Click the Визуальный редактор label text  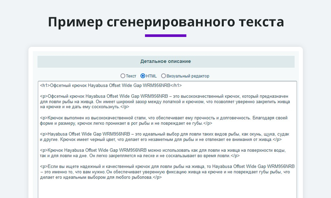click(x=188, y=76)
